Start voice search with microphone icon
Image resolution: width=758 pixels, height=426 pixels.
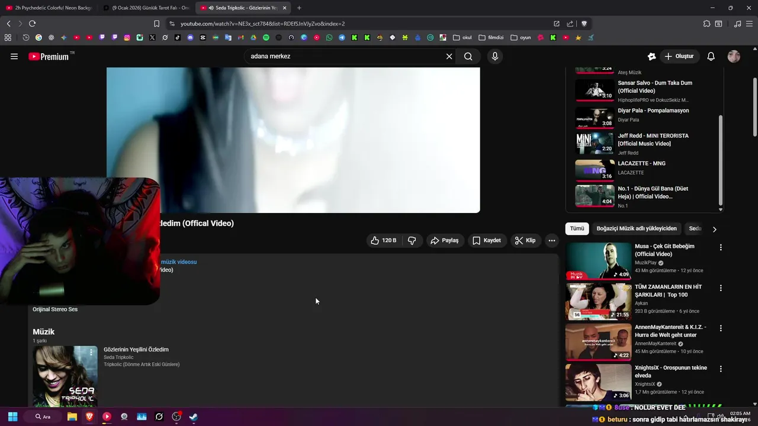(494, 56)
